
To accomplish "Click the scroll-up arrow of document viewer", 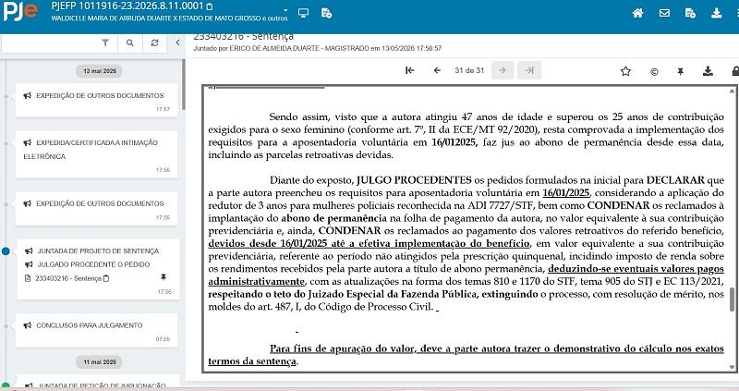I will click(x=732, y=91).
